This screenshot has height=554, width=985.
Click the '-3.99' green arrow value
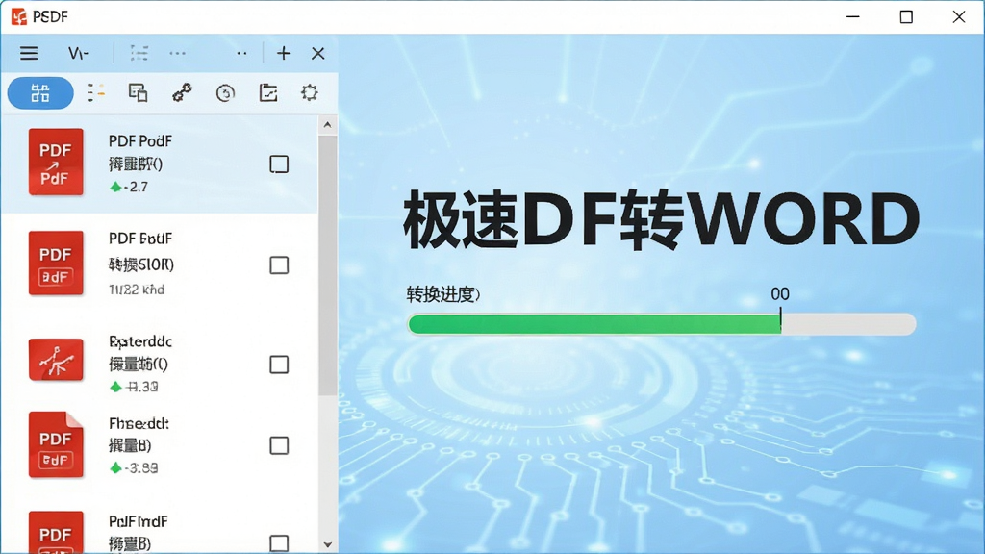click(133, 468)
